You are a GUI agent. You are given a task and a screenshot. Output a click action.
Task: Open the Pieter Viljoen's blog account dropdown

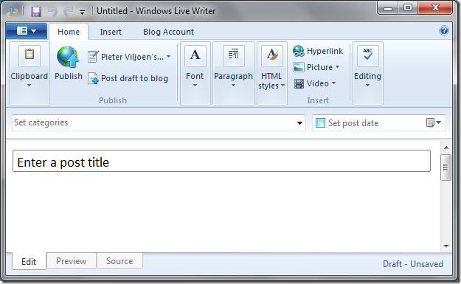tap(168, 57)
